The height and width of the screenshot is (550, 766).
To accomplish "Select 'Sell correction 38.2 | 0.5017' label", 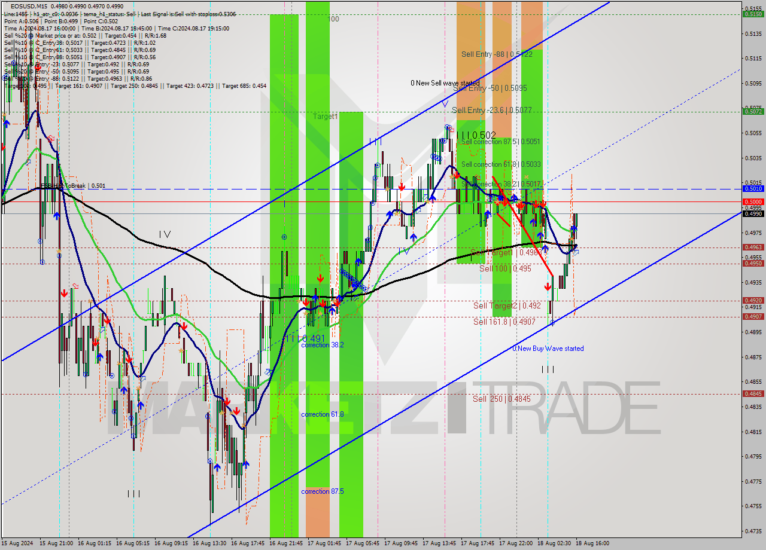I will [501, 184].
